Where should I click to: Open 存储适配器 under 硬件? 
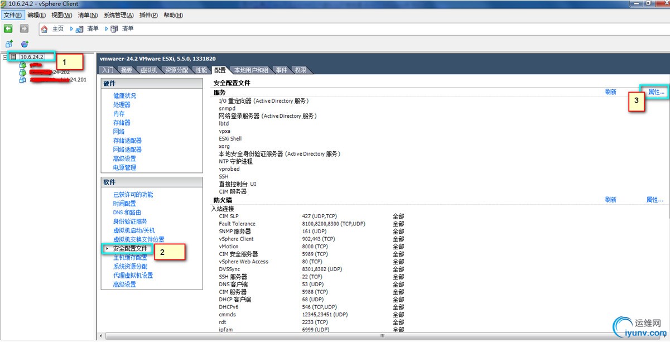(127, 141)
